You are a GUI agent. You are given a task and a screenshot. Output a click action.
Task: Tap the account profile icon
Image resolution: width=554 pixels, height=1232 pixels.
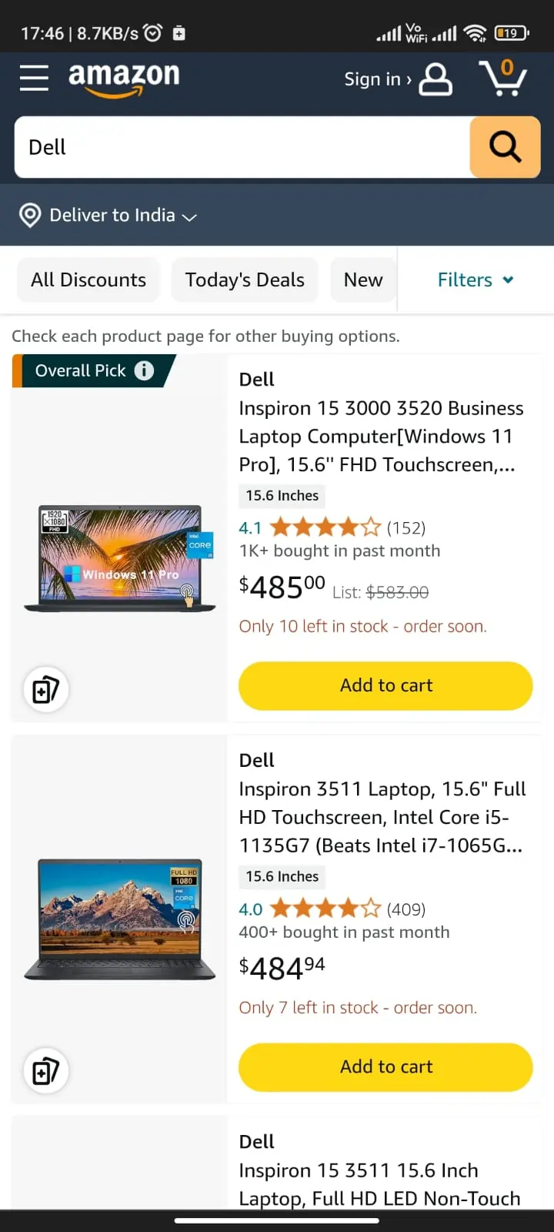[436, 79]
